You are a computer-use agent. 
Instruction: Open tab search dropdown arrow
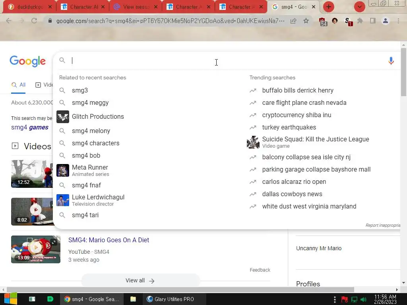point(359,7)
